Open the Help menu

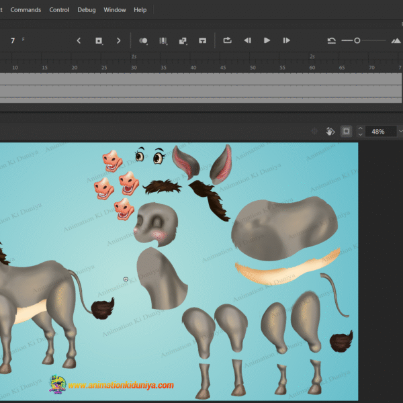[x=140, y=10]
